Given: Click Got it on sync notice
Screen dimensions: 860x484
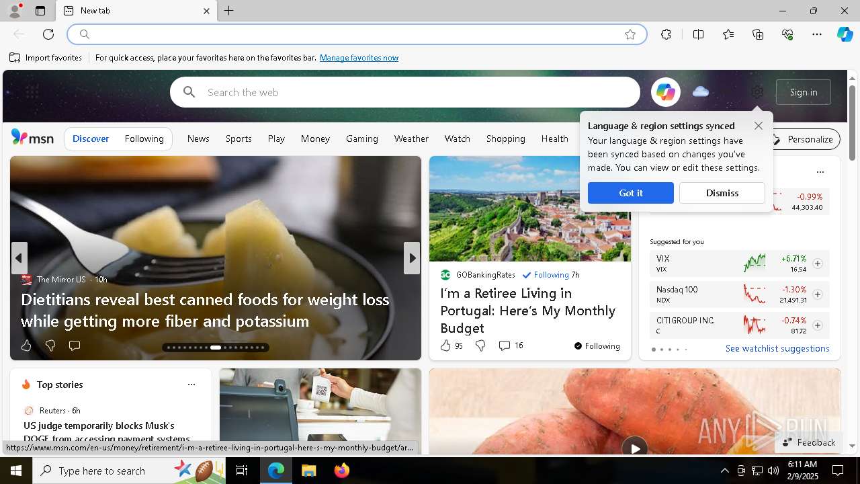Looking at the screenshot, I should point(630,193).
